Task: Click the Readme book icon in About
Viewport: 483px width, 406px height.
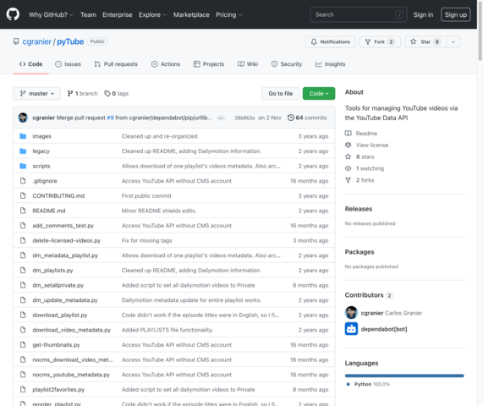Action: pyautogui.click(x=348, y=133)
